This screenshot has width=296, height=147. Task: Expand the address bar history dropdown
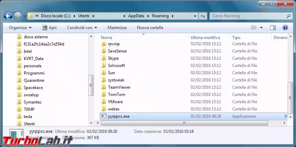pos(195,16)
